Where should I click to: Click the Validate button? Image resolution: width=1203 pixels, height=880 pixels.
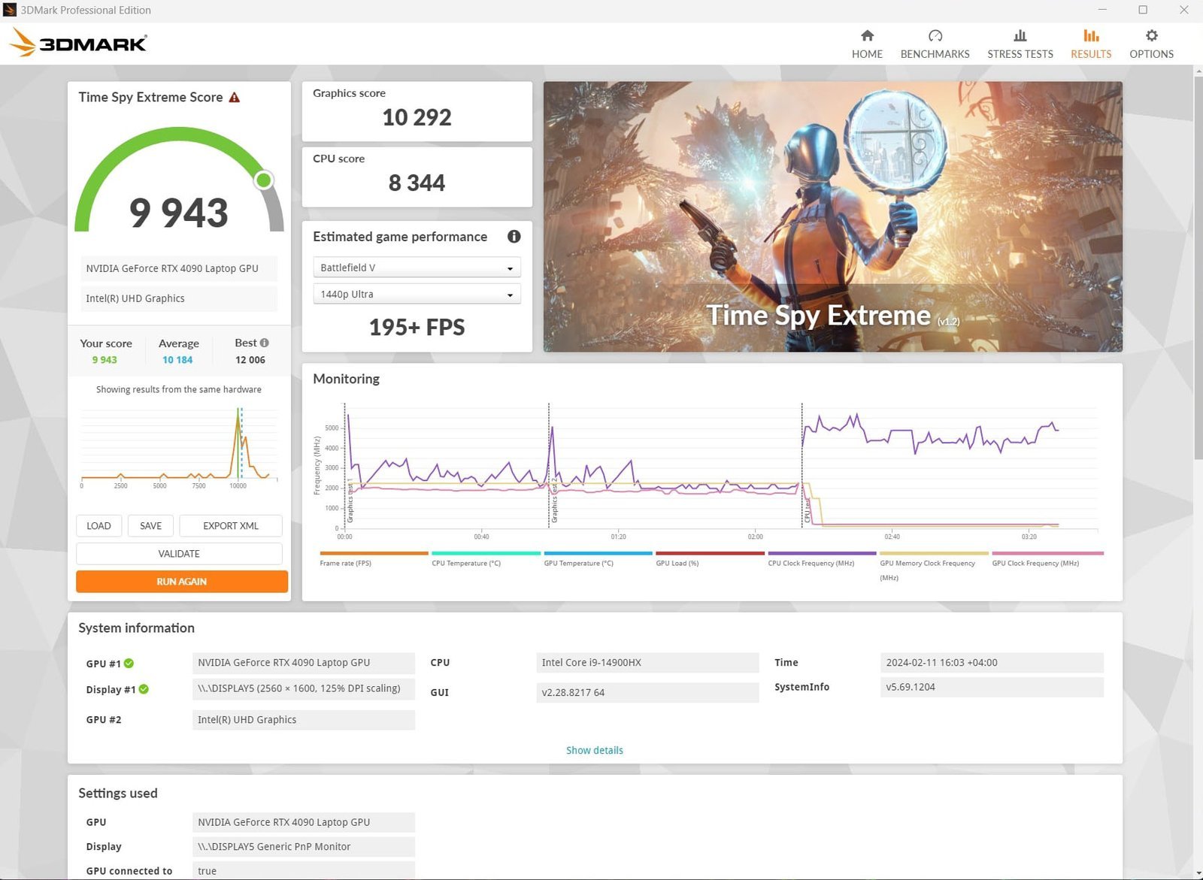coord(179,554)
